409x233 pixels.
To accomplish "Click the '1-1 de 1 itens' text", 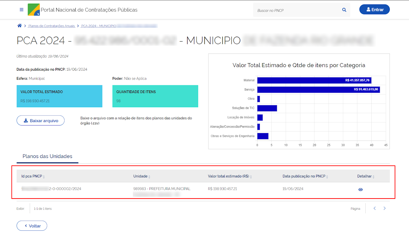I will [x=43, y=209].
